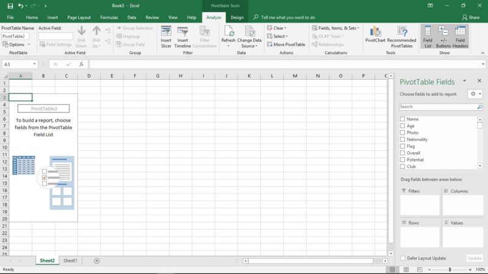Click the Save icon in the title bar
The width and height of the screenshot is (488, 274).
[7, 5]
